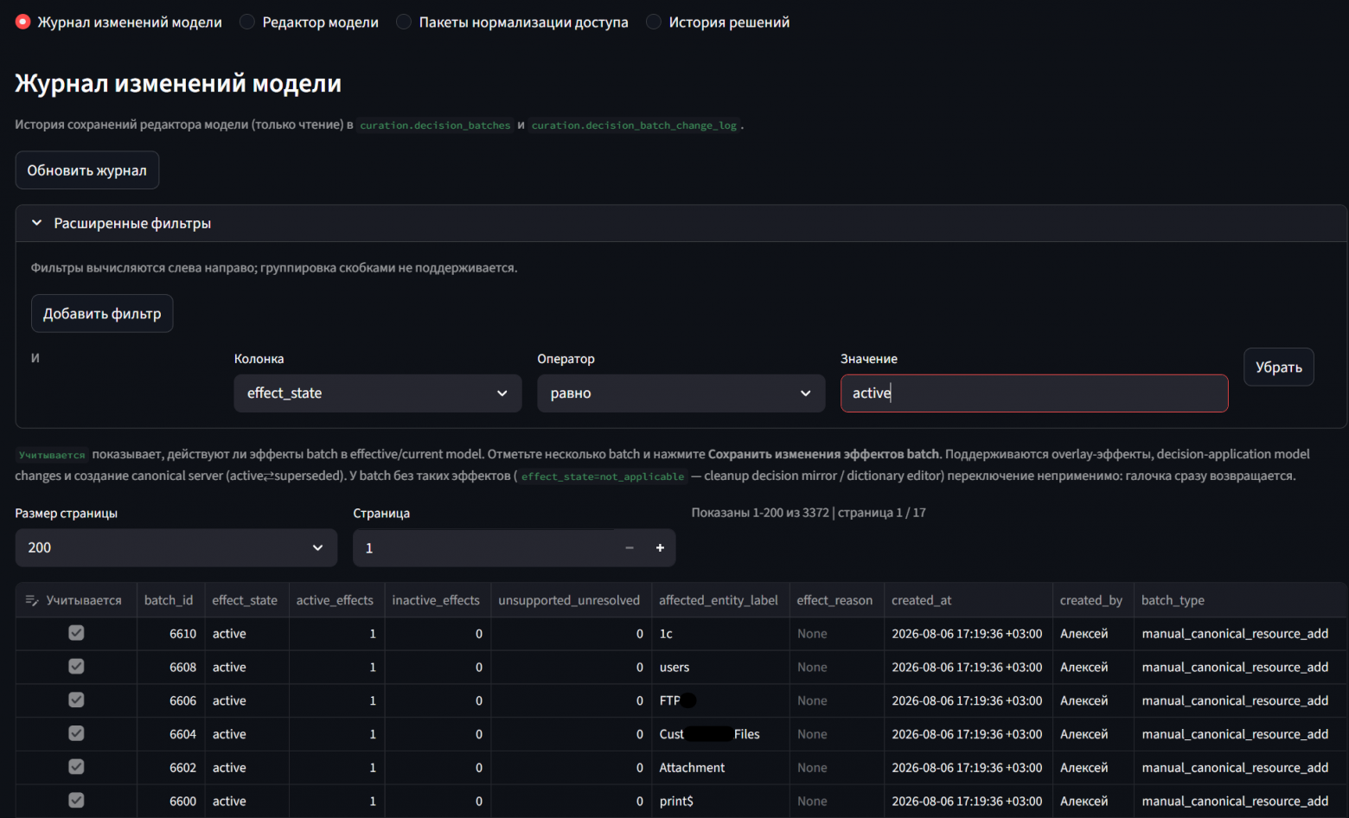
Task: Click the Обновить журнал button
Action: click(x=87, y=170)
